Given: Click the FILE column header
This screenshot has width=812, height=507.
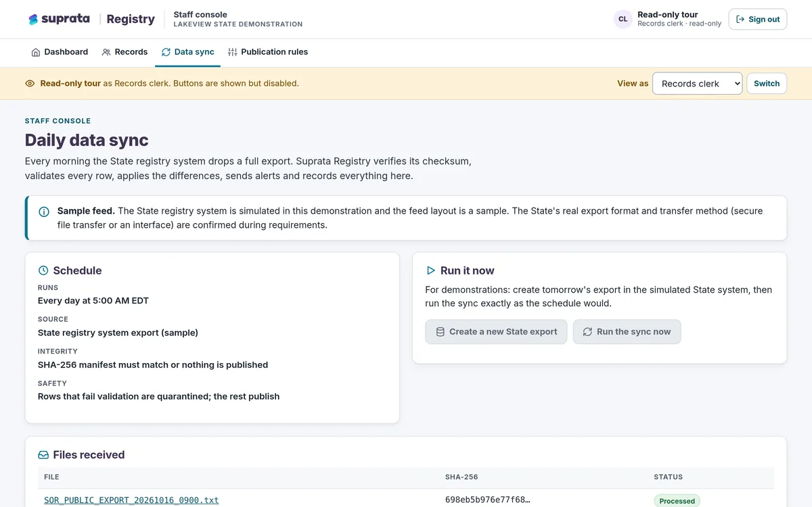Looking at the screenshot, I should 51,477.
